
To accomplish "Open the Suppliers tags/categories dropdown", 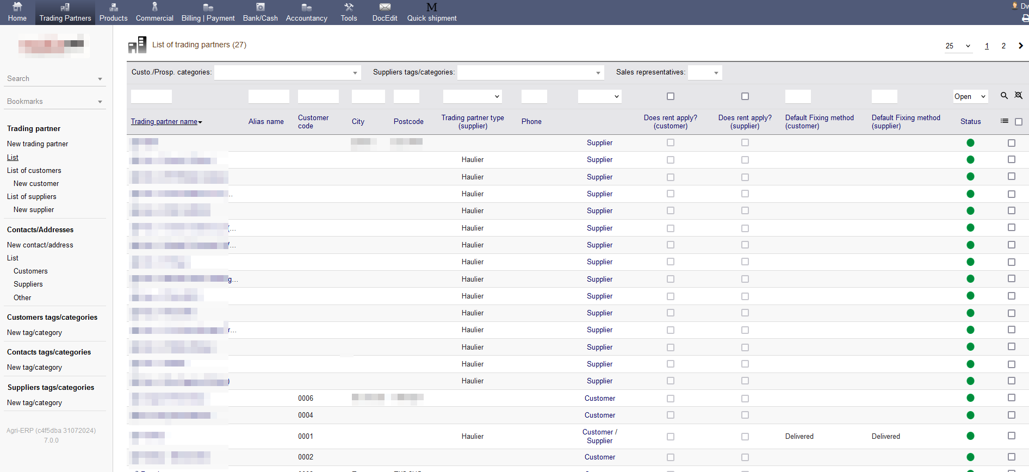I will click(x=530, y=72).
